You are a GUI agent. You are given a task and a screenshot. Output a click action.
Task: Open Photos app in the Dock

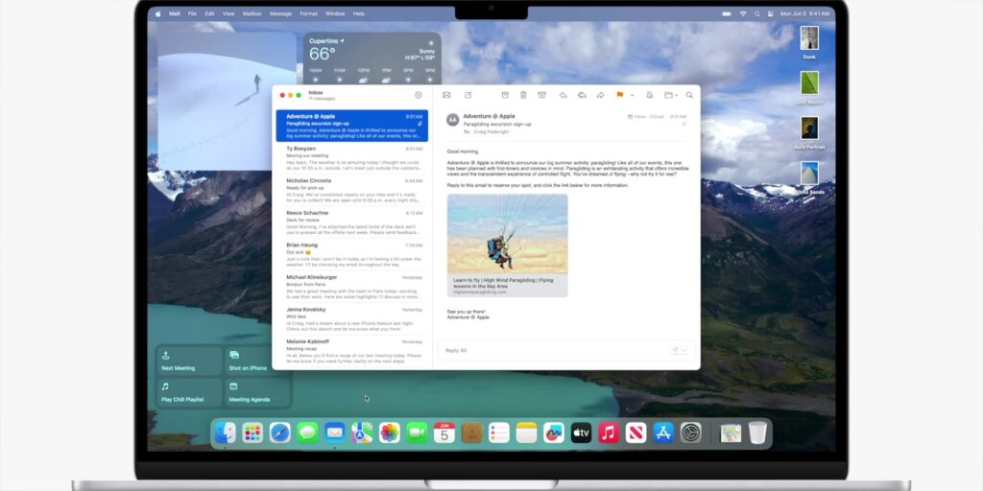click(390, 433)
